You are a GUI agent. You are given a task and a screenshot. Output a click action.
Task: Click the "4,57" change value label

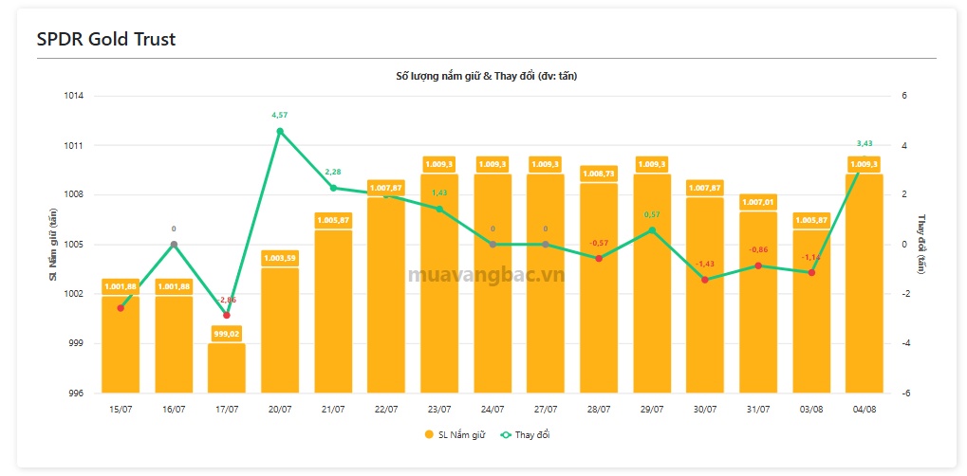[x=280, y=116]
